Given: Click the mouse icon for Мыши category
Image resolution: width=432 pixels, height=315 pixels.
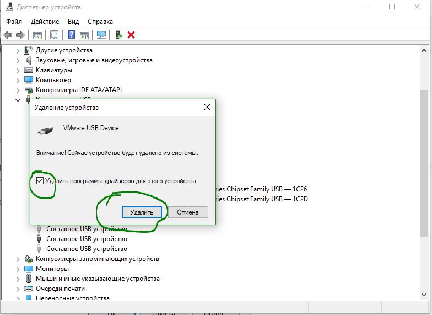Looking at the screenshot, I should (x=29, y=279).
